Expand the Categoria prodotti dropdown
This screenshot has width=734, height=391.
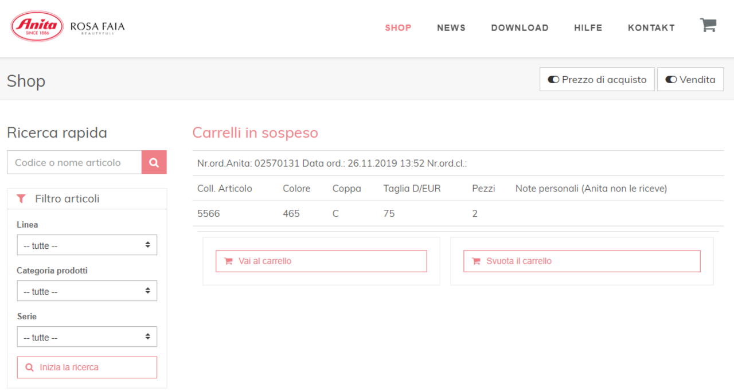(x=87, y=291)
